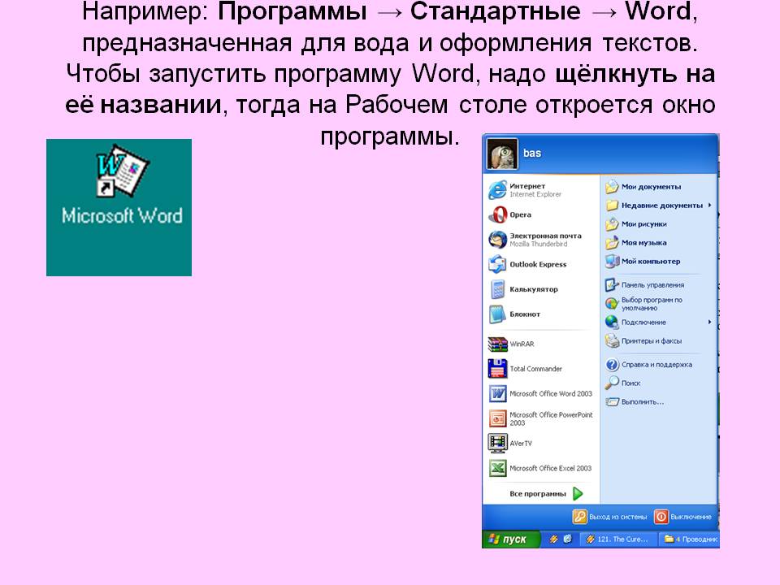Viewport: 780px width, 585px height.
Task: Open the Калькулятор application icon
Action: pos(498,289)
